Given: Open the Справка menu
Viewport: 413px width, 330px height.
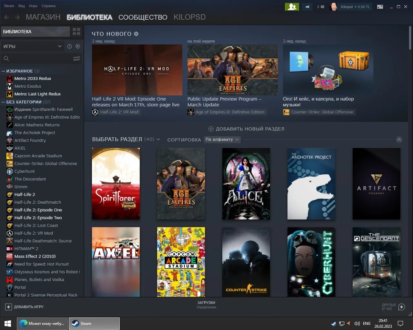Looking at the screenshot, I should [48, 6].
